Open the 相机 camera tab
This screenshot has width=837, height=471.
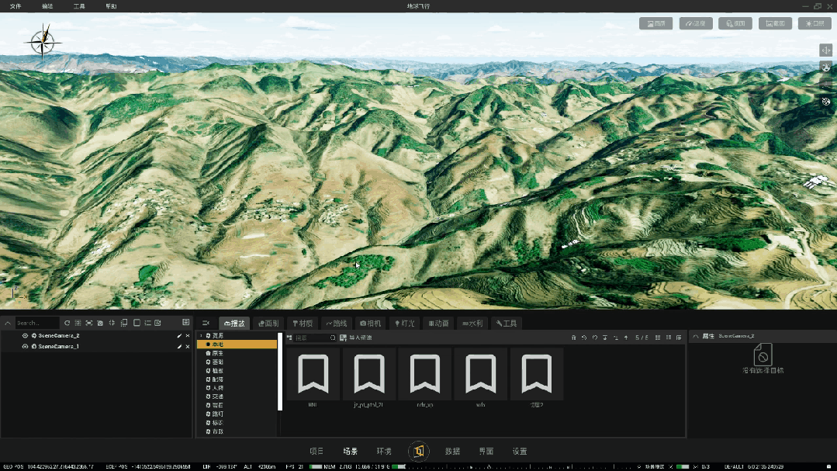coord(371,324)
